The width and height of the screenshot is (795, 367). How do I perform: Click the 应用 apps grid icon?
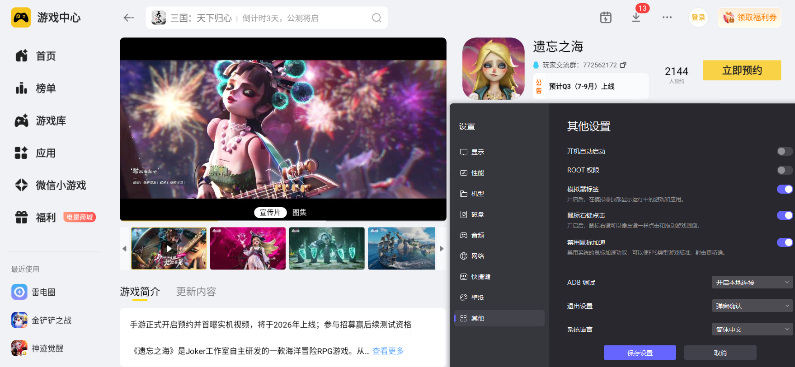tap(21, 153)
